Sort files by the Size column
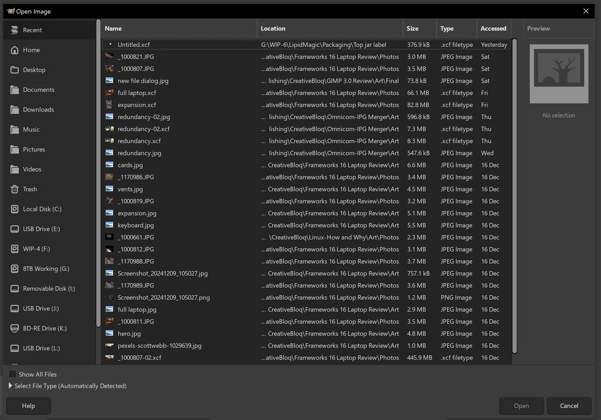Viewport: 601px width, 420px height. [412, 29]
